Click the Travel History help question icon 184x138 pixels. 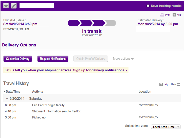pyautogui.click(x=161, y=84)
